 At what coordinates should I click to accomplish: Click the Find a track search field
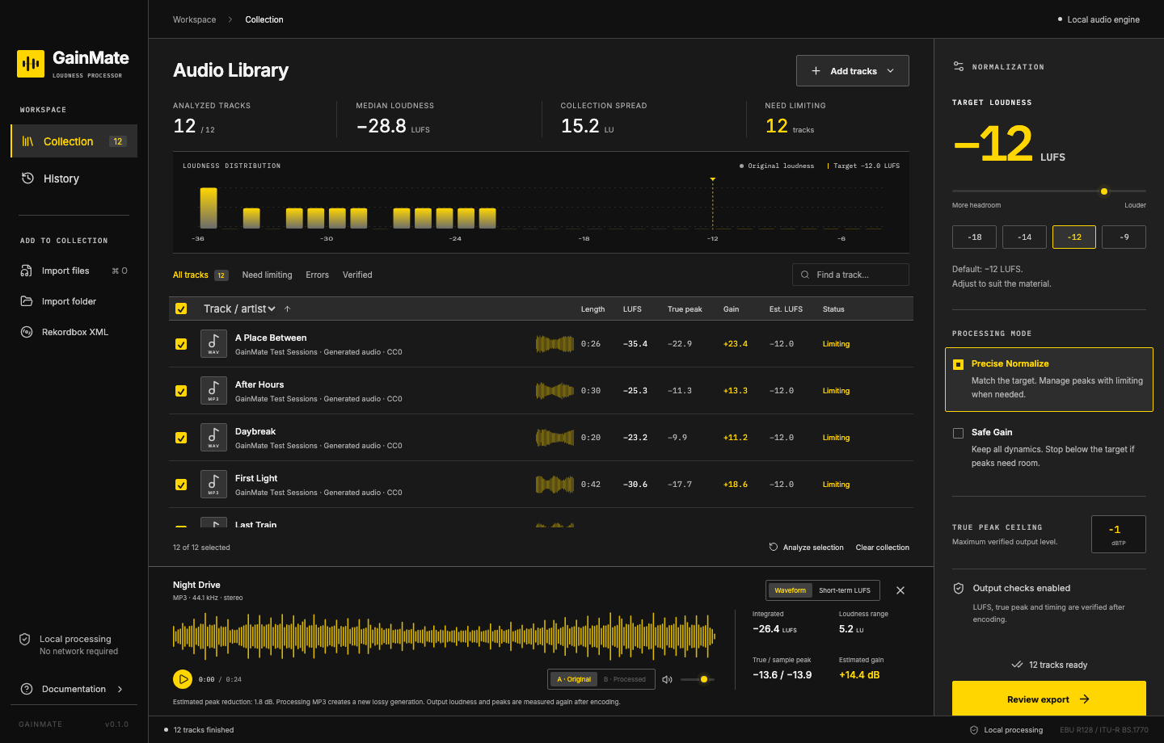coord(850,275)
